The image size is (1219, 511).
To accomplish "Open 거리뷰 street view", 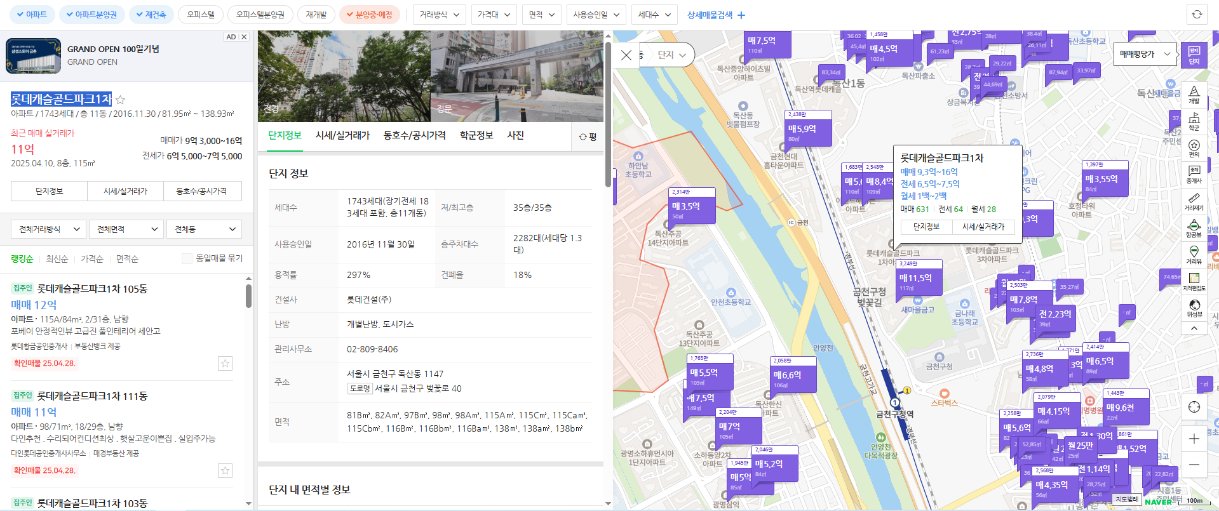I will click(1194, 255).
